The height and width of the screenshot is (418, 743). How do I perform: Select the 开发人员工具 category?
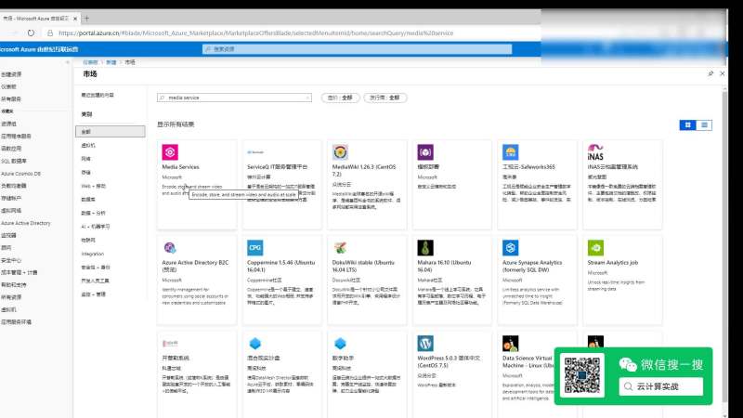click(96, 281)
